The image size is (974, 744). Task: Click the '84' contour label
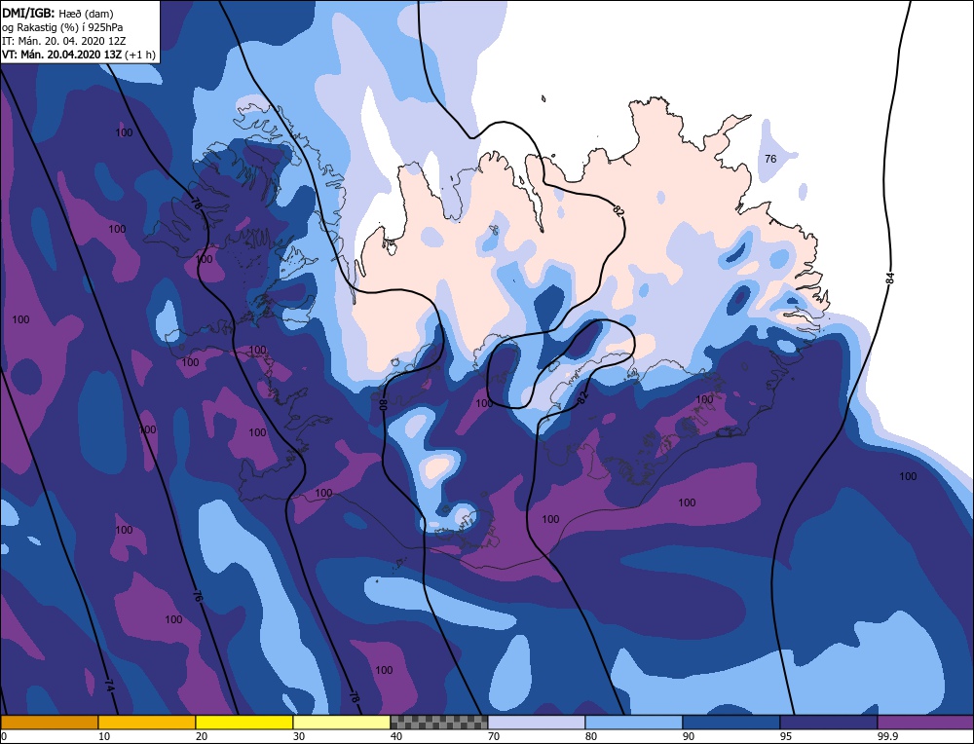[889, 279]
